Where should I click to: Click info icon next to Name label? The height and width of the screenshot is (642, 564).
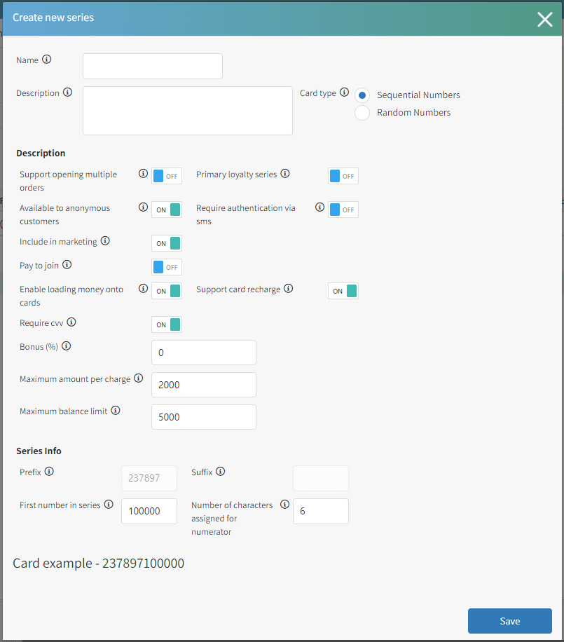tap(47, 60)
